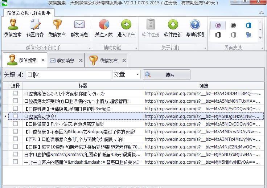Check the box for 错过了你的真爱 row

click(15, 131)
